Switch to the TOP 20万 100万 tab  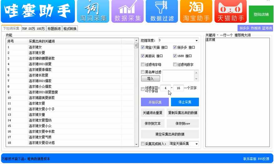point(34,28)
